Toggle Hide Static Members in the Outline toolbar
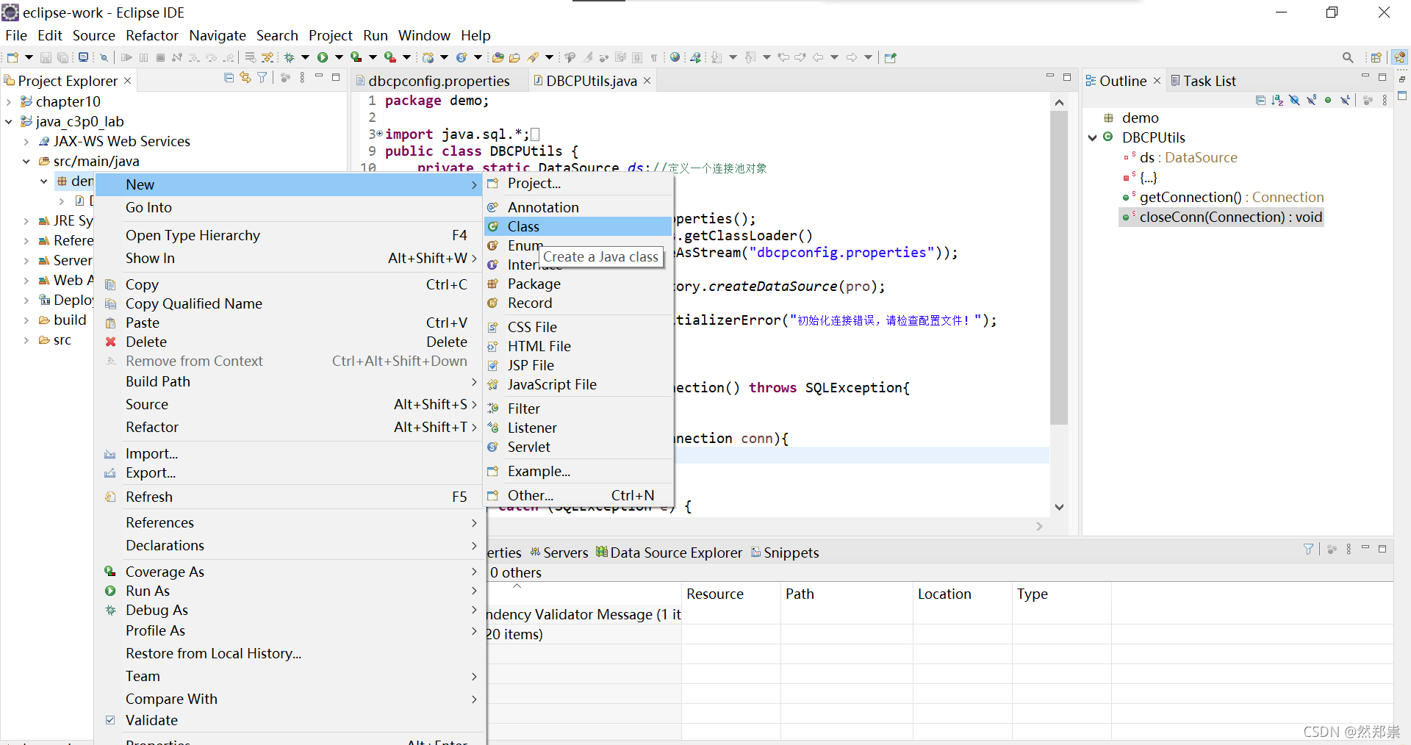Image resolution: width=1411 pixels, height=745 pixels. (1312, 101)
